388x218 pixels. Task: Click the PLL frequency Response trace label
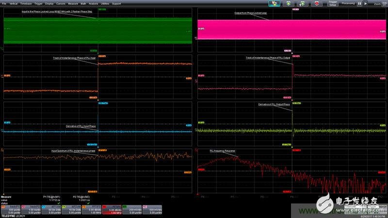pyautogui.click(x=222, y=151)
